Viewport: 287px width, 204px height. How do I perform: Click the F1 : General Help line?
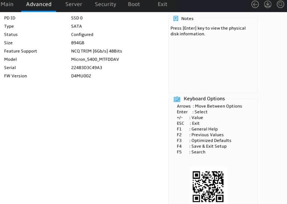pyautogui.click(x=197, y=129)
